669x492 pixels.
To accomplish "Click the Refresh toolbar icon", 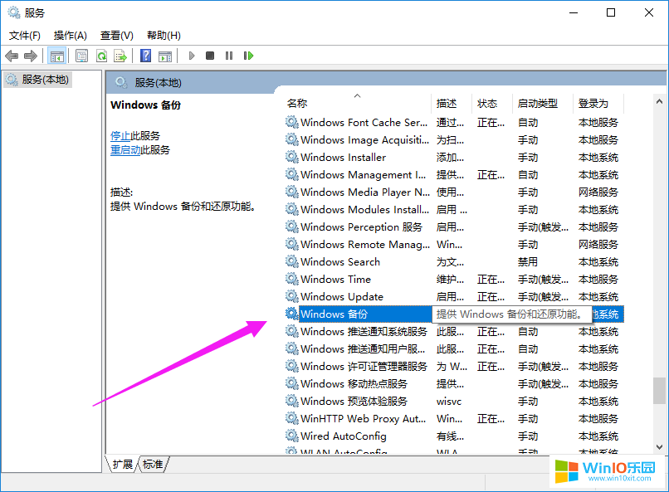I will (x=101, y=56).
